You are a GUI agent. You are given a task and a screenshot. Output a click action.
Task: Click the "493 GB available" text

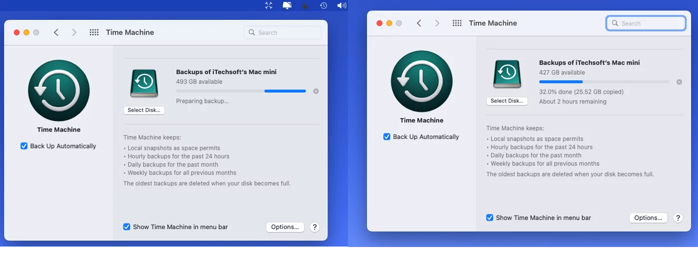(x=199, y=82)
